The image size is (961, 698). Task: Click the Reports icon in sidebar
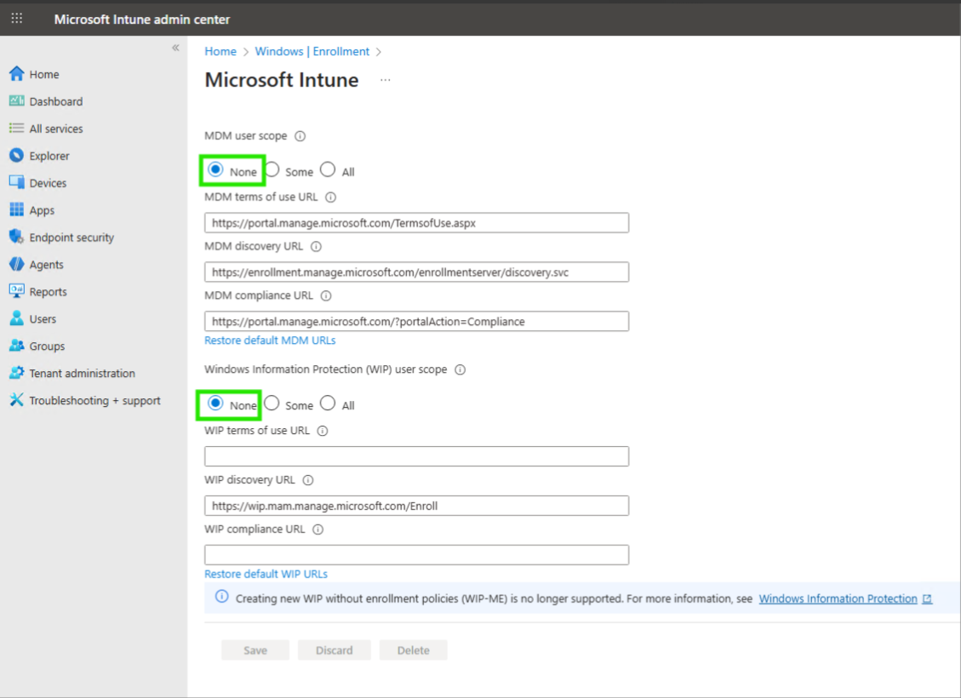click(16, 291)
